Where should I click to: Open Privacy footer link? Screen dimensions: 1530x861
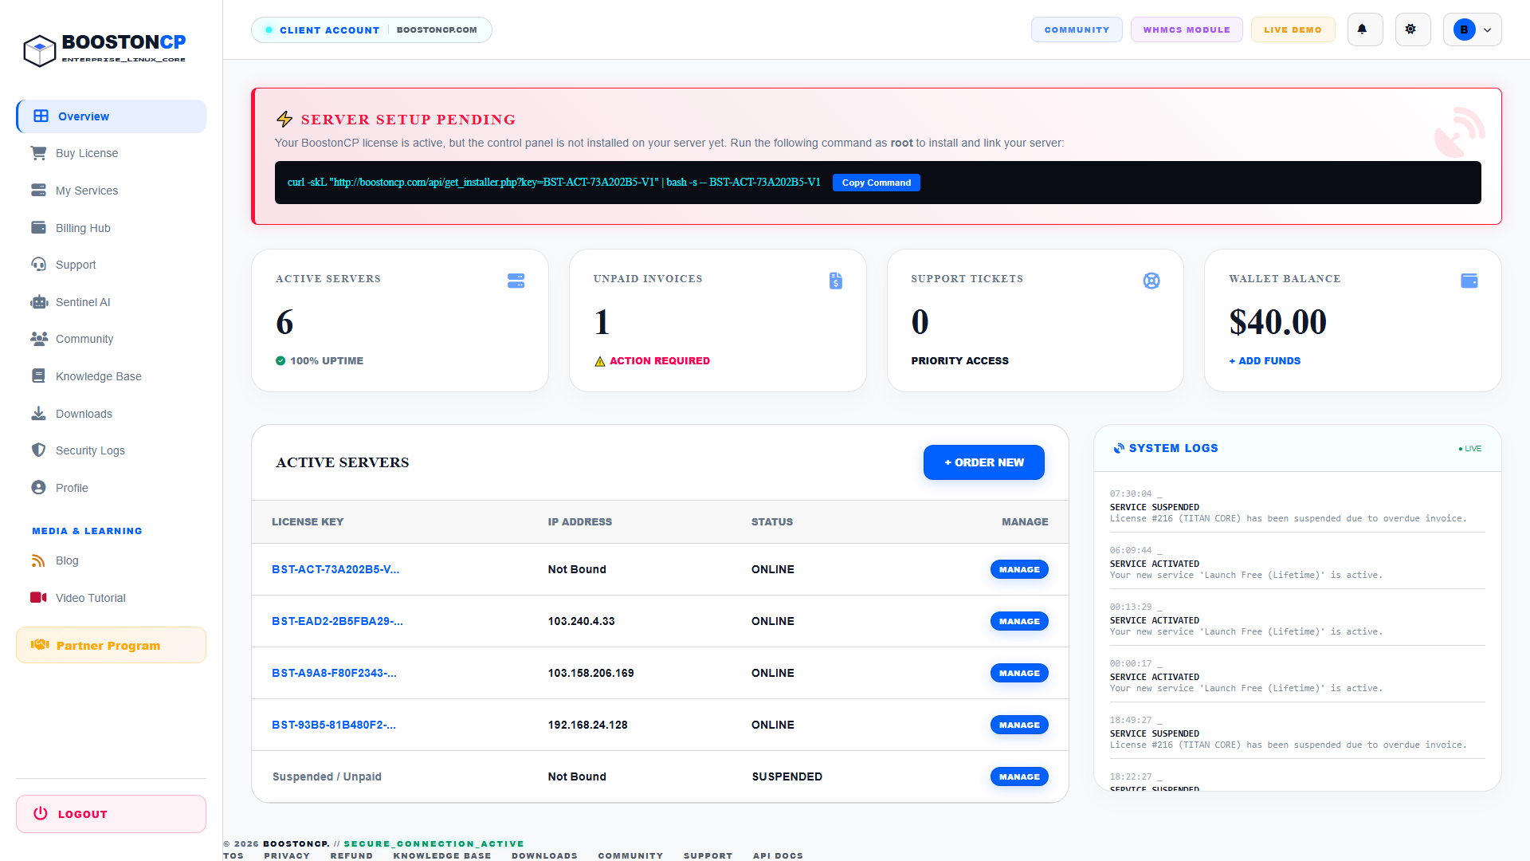coord(287,855)
